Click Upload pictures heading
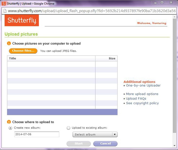 click(21, 34)
